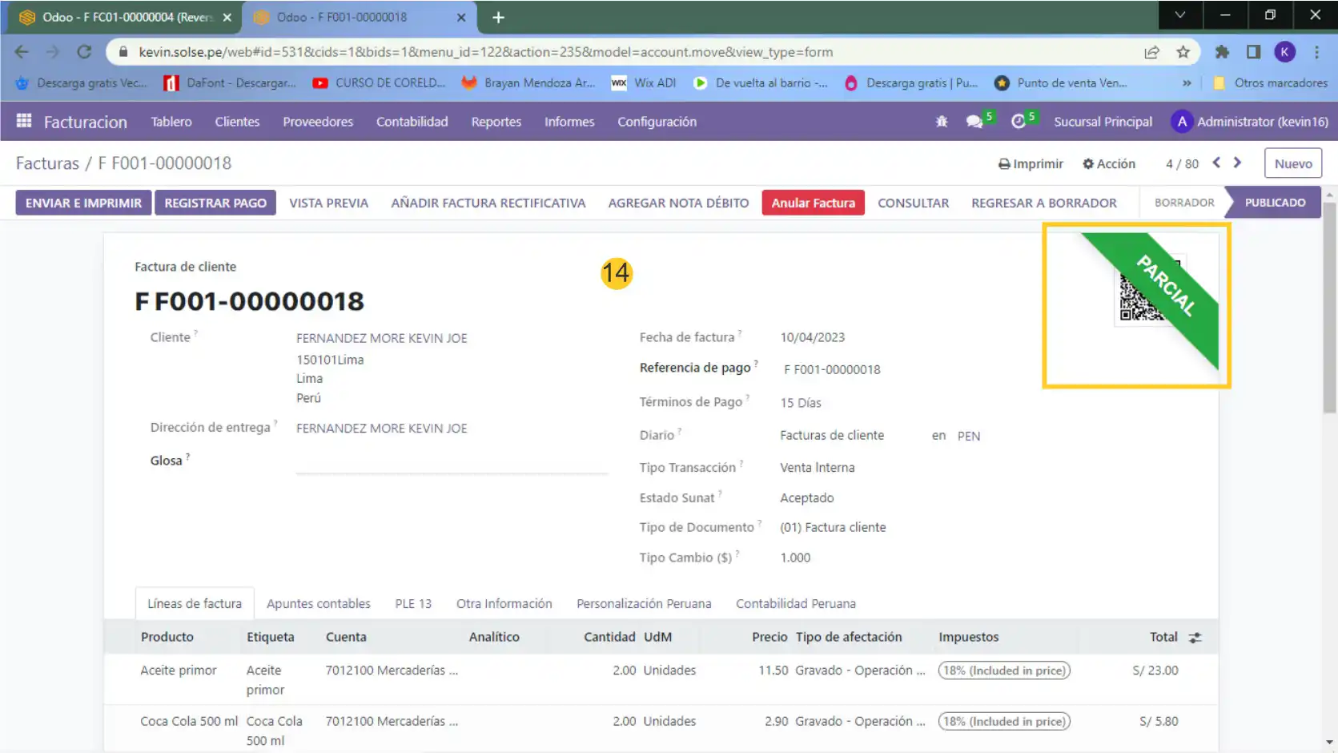1338x753 pixels.
Task: Click the browser address bar URL
Action: (485, 52)
